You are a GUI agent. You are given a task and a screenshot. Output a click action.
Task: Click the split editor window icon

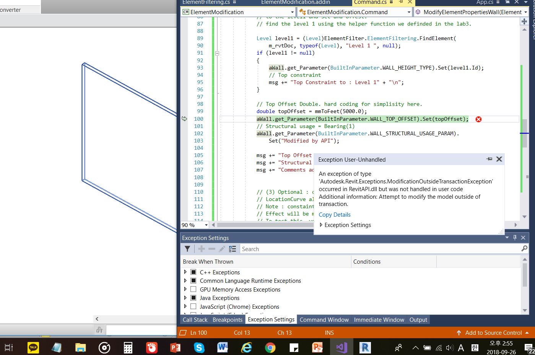click(x=524, y=21)
